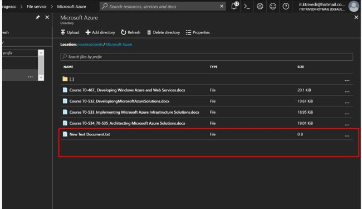Image resolution: width=362 pixels, height=209 pixels.
Task: Select Microsoft Azure breadcrumb in top bar
Action: pos(71,7)
